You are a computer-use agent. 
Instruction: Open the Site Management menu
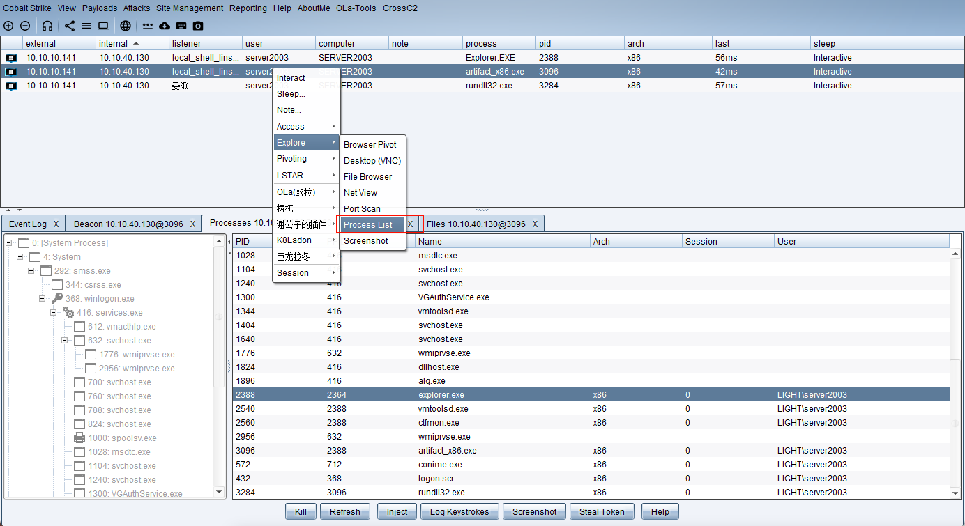(x=190, y=8)
